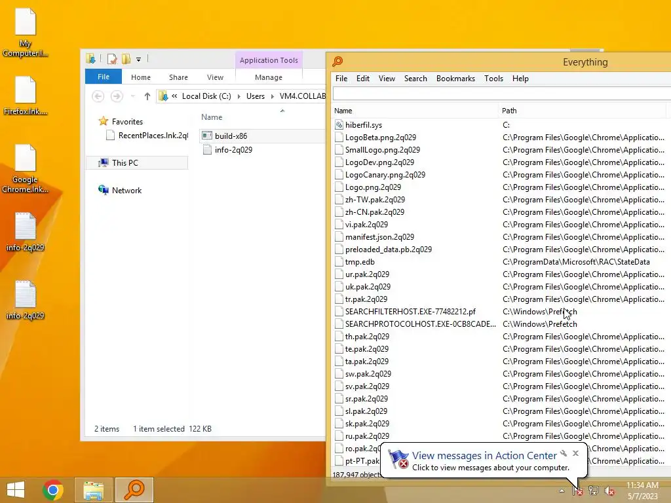The width and height of the screenshot is (671, 503).
Task: Click View messages in Action Center link
Action: coord(484,456)
